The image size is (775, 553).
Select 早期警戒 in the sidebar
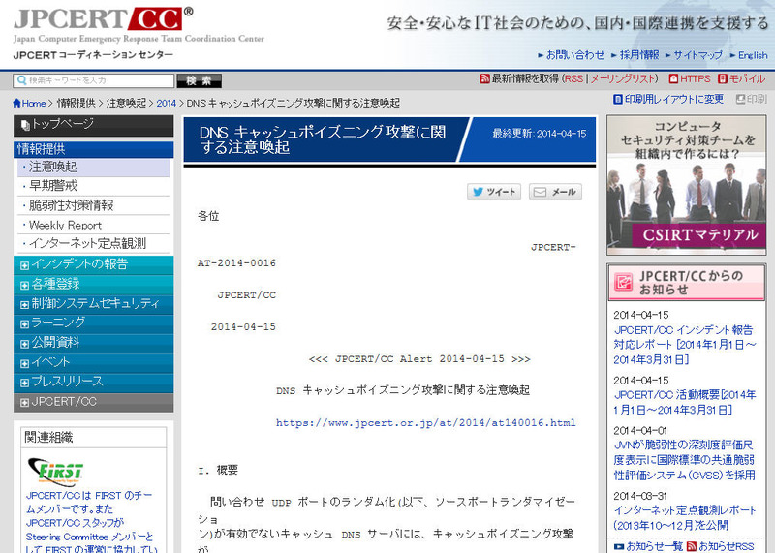pyautogui.click(x=53, y=186)
